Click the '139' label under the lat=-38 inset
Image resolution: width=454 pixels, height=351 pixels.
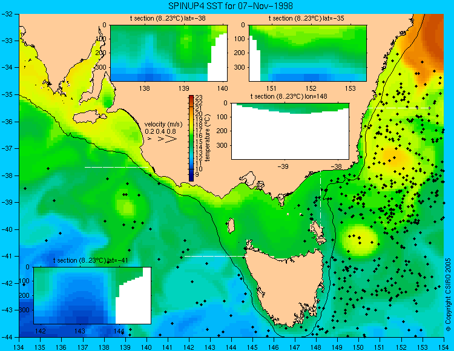click(184, 88)
